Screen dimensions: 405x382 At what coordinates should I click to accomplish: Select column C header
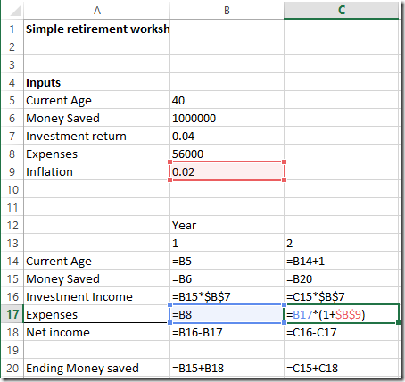[342, 11]
